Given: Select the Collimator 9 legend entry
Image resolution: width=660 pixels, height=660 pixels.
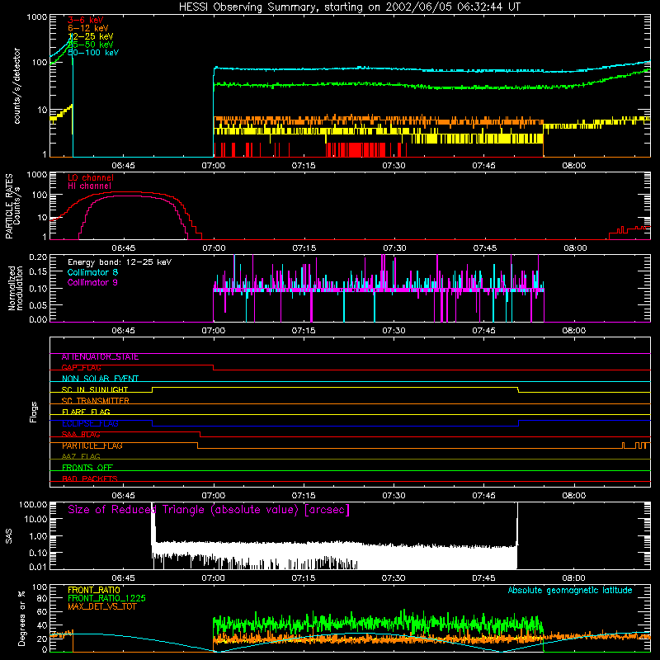Looking at the screenshot, I should click(x=92, y=282).
